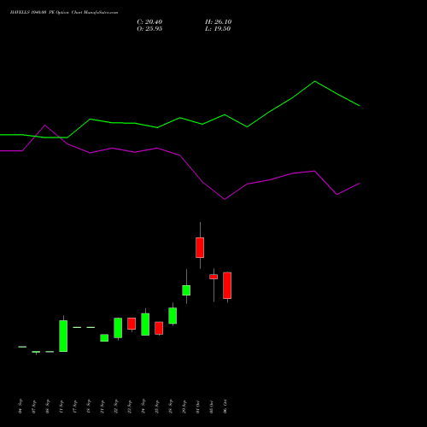
Task: Click the purple line's right end point
Action: pos(360,184)
